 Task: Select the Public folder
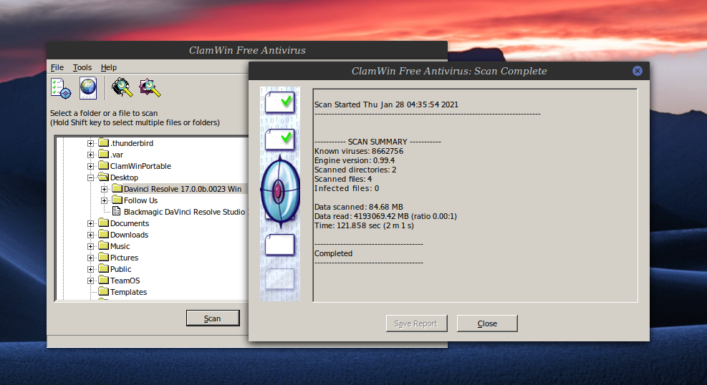(x=121, y=269)
